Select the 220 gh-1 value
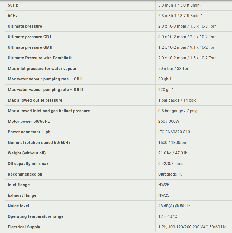This screenshot has height=233, width=232. tap(166, 90)
